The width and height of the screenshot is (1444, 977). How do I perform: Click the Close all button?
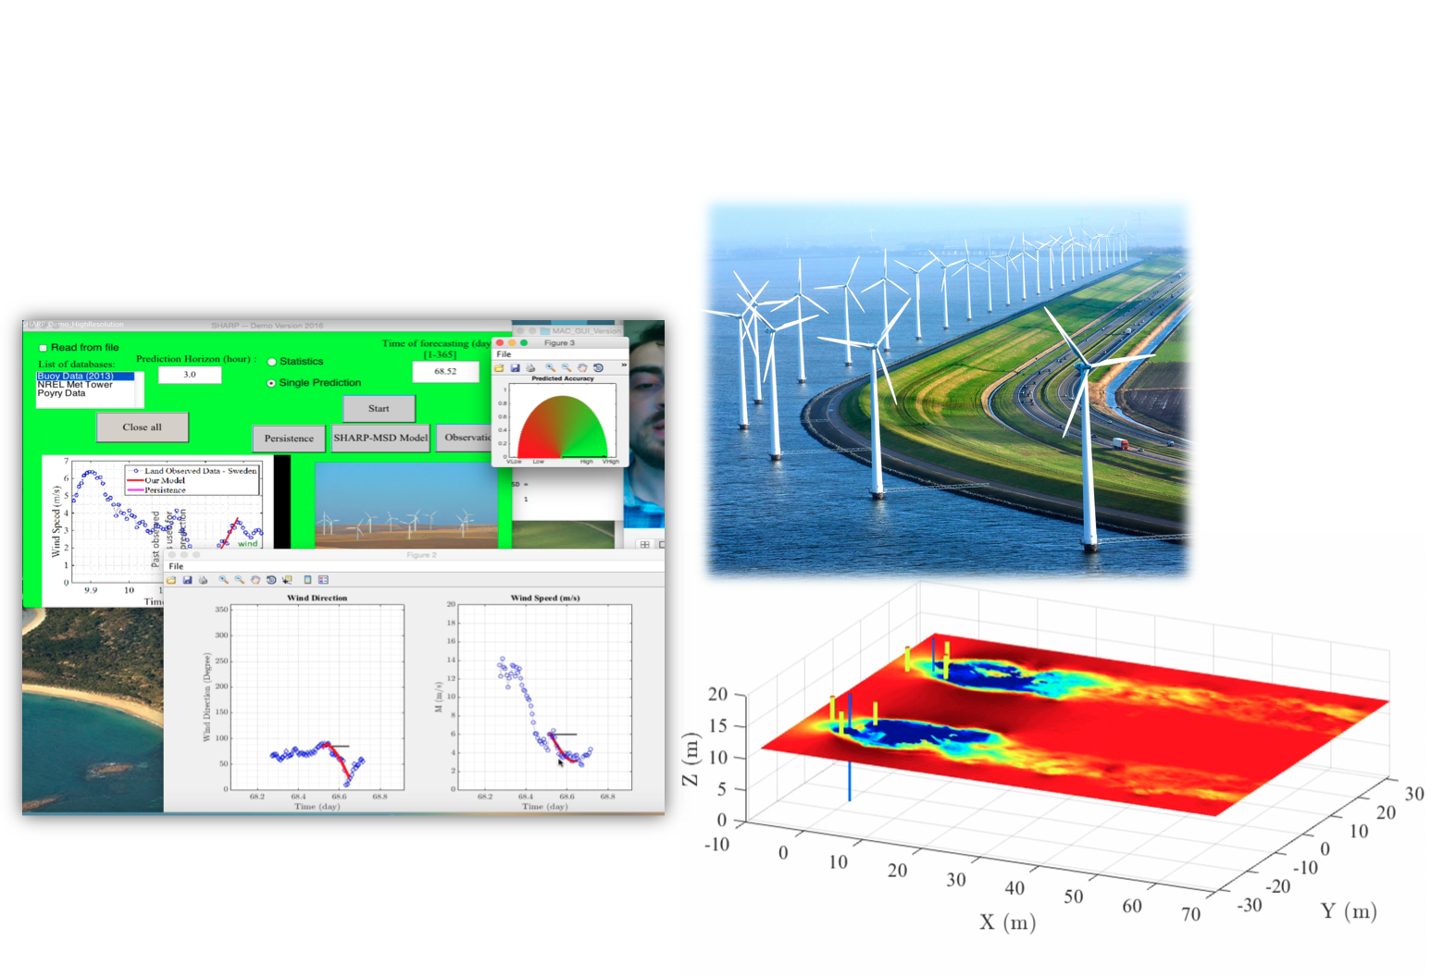coord(142,427)
